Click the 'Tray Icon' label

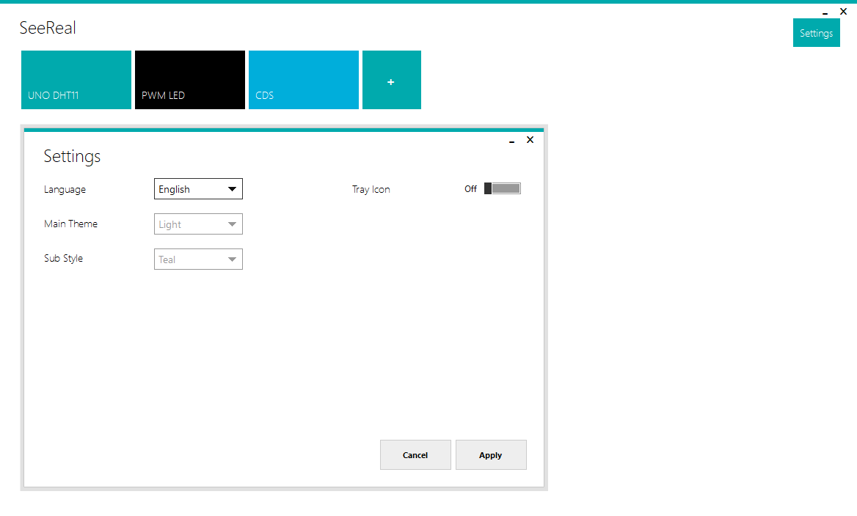pyautogui.click(x=371, y=190)
